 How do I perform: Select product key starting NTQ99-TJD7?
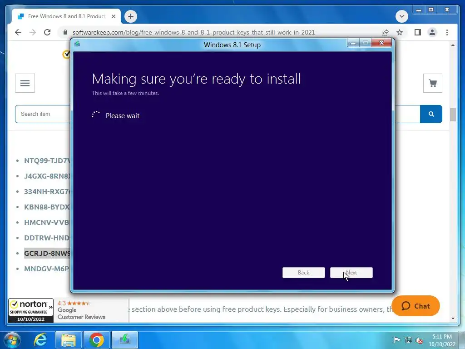(47, 160)
